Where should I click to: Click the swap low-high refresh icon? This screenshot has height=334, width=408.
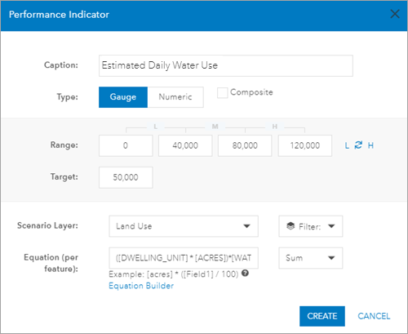tap(358, 145)
